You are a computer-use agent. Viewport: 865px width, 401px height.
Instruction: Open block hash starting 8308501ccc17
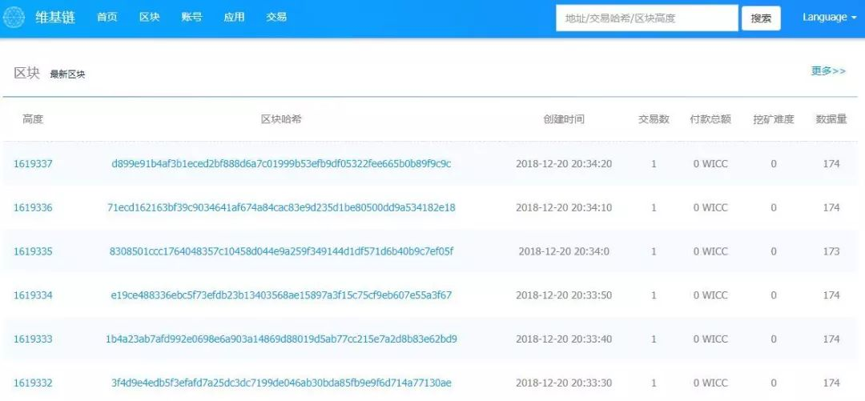pyautogui.click(x=281, y=251)
